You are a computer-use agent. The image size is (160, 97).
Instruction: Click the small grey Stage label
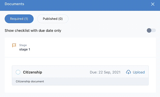pos(23,45)
